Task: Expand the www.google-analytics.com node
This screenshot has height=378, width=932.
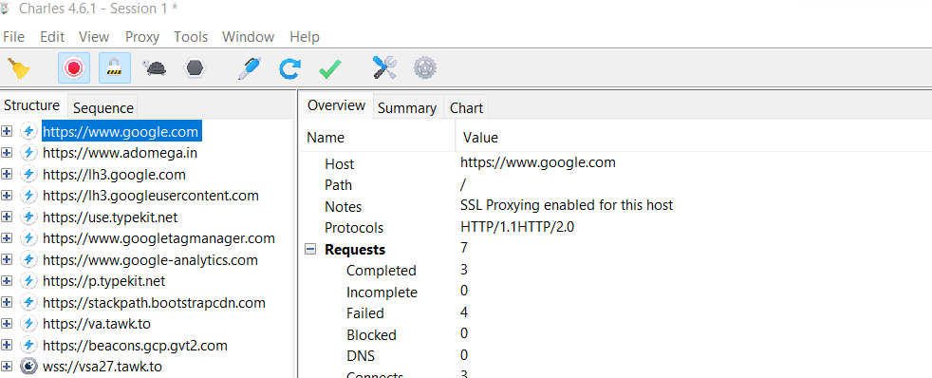Action: coord(7,259)
